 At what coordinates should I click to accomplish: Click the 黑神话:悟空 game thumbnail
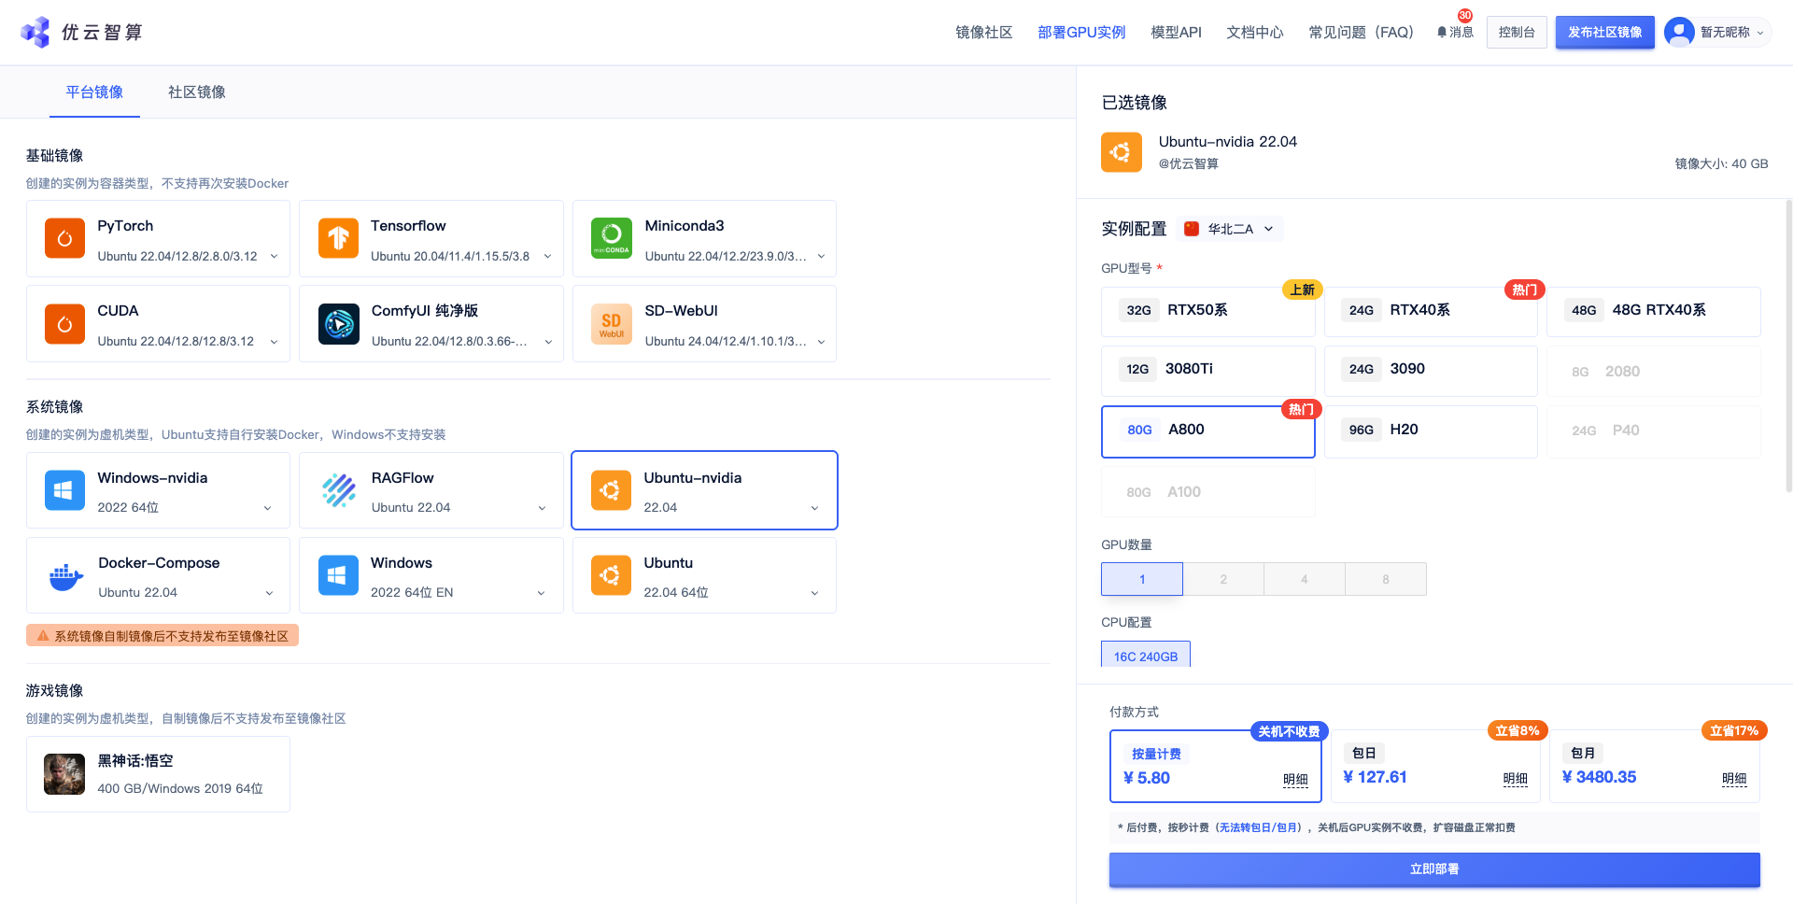[64, 774]
